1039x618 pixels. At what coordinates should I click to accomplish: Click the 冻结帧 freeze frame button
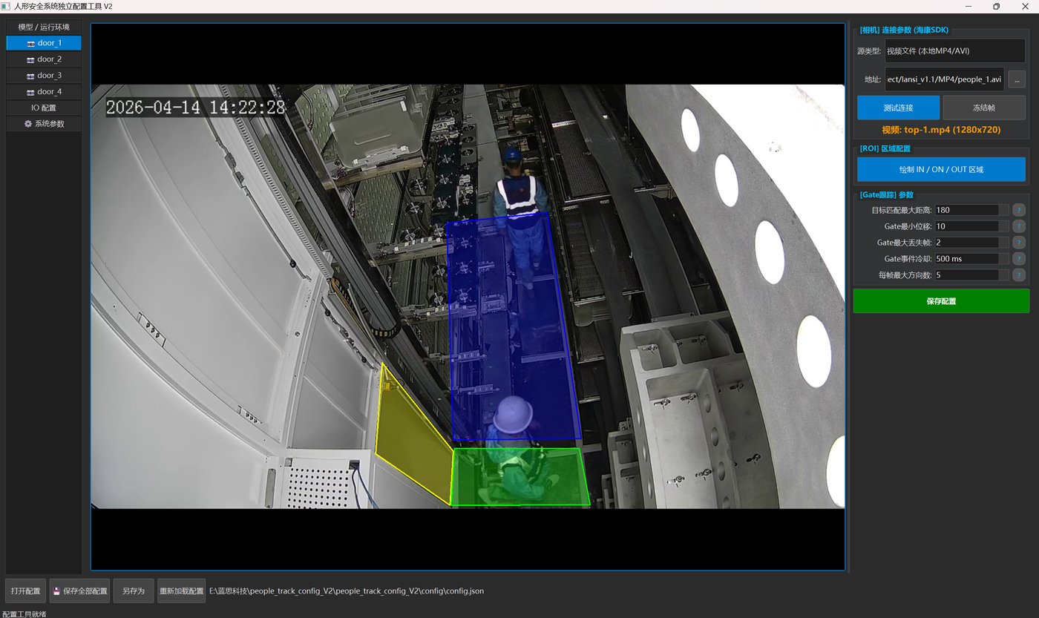pos(984,108)
